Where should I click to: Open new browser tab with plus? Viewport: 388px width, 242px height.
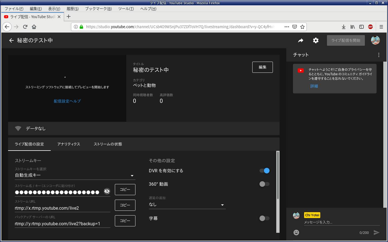pyautogui.click(x=69, y=16)
